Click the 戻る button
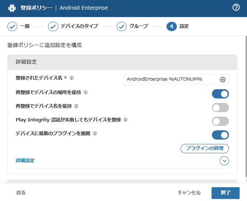Image resolution: width=247 pixels, height=201 pixels. [x=21, y=193]
